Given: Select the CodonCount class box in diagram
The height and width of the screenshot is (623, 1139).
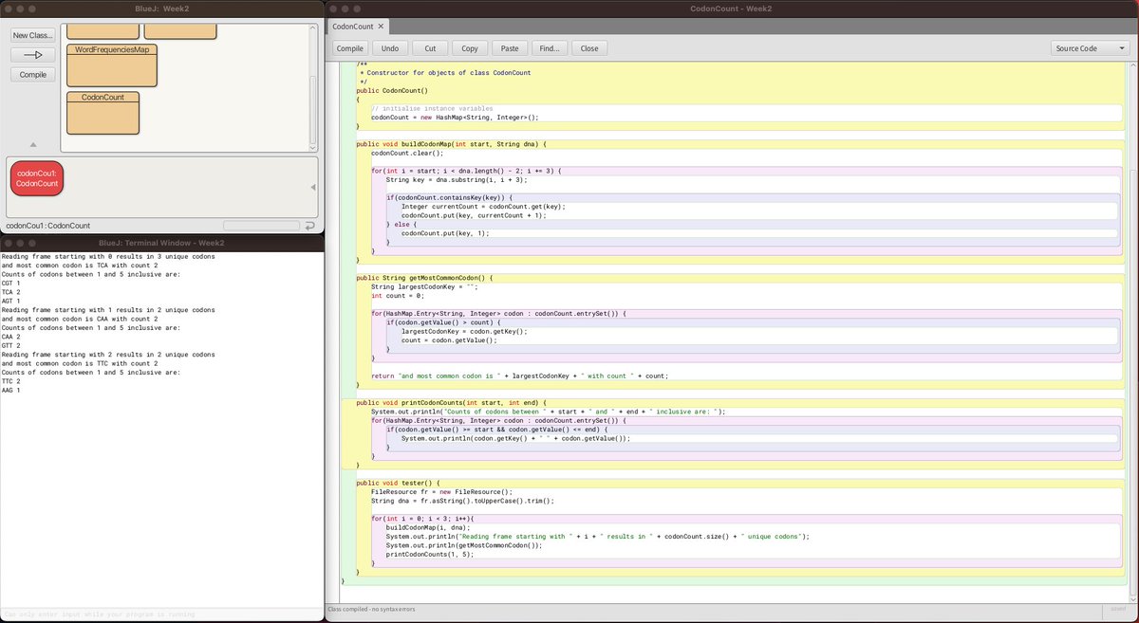Looking at the screenshot, I should click(x=103, y=112).
